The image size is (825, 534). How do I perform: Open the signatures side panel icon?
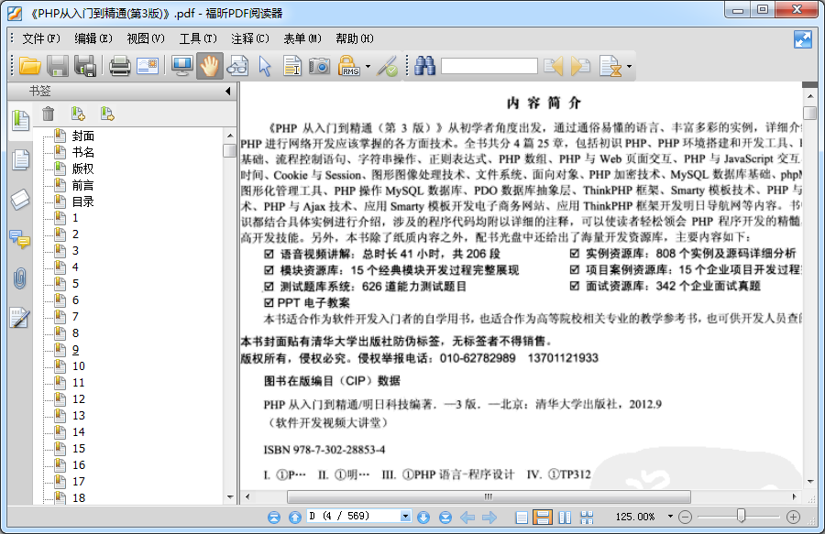(19, 318)
